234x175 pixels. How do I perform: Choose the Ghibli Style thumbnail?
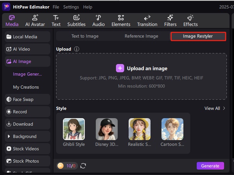coord(74,129)
